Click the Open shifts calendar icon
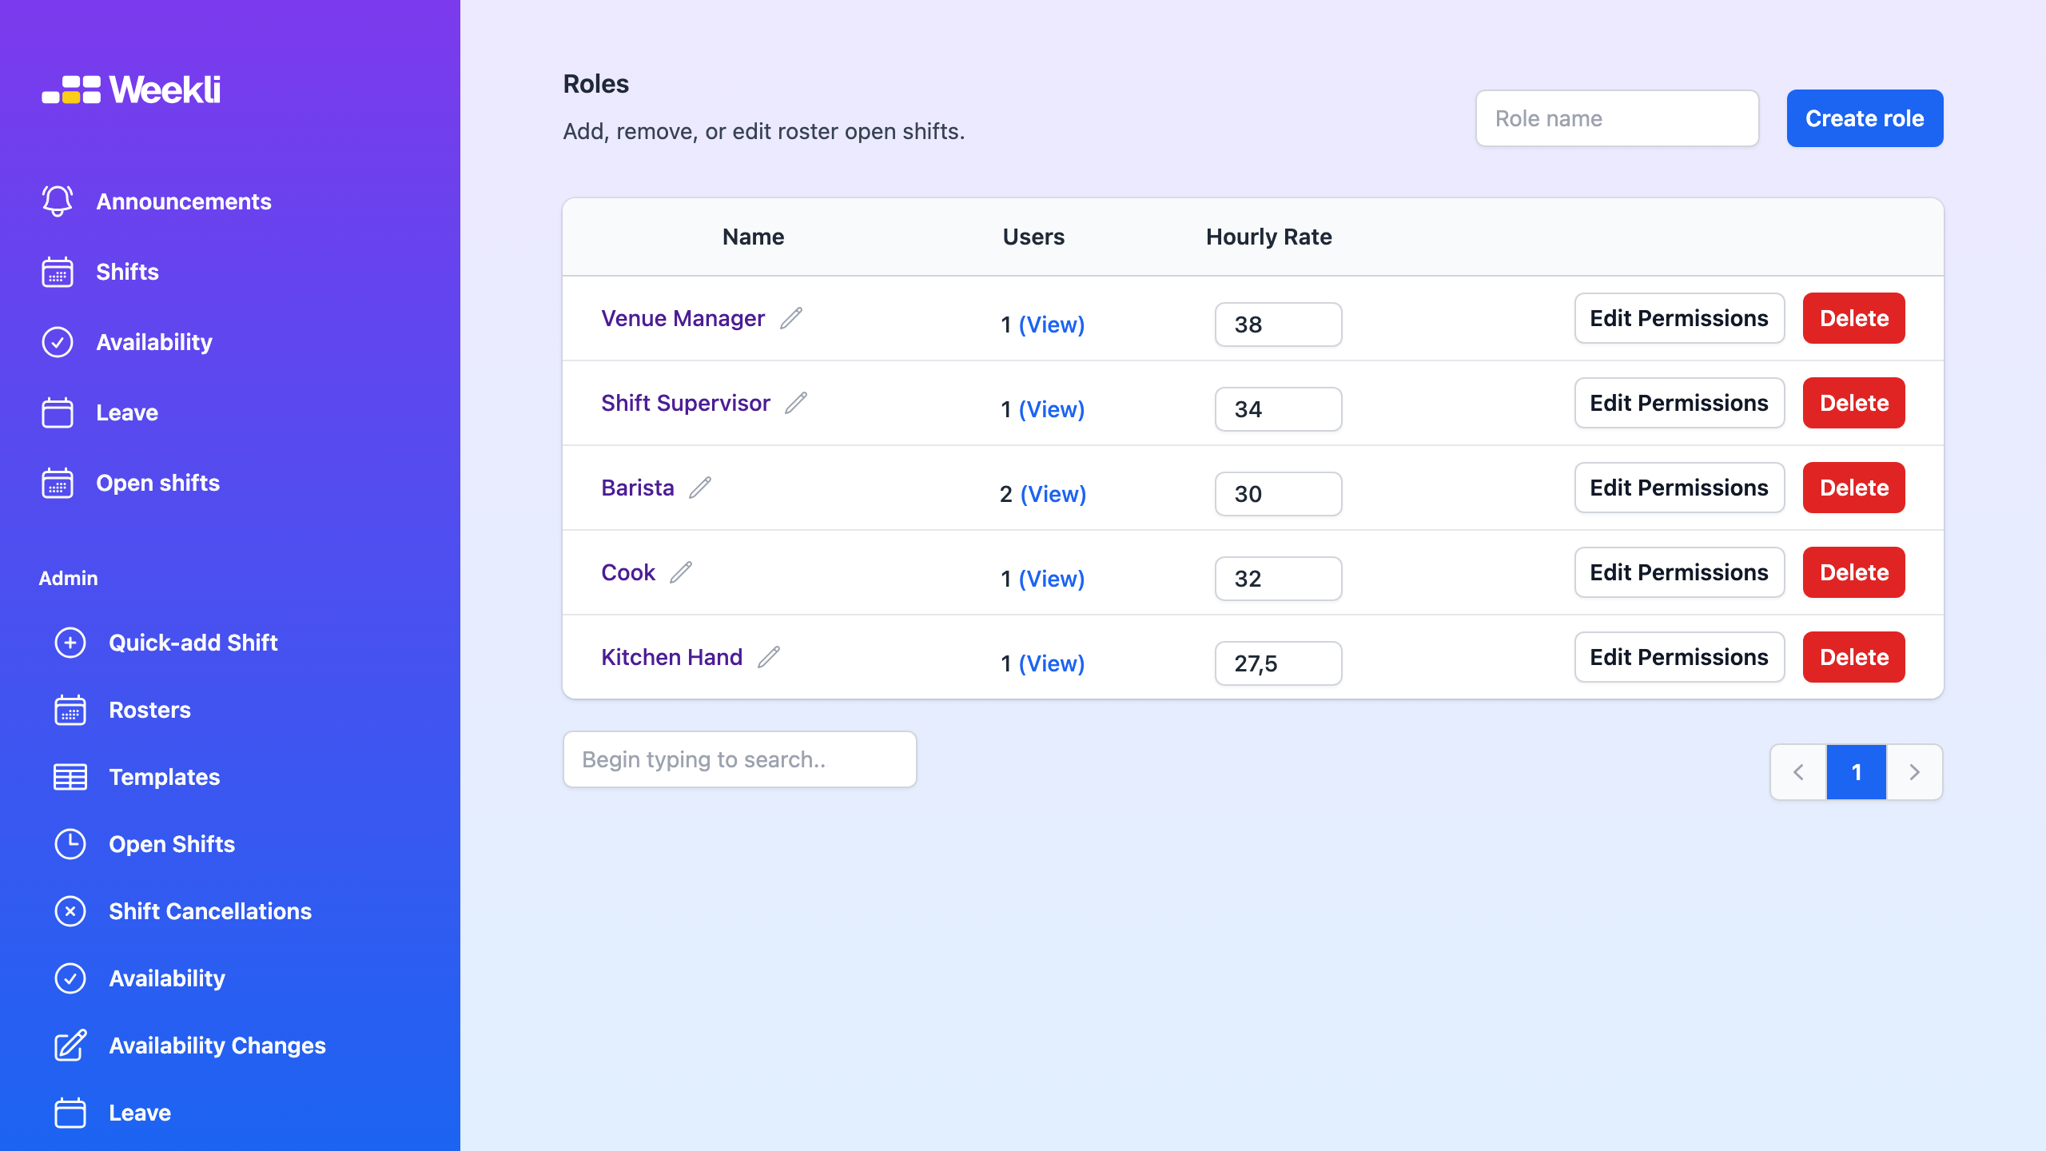Viewport: 2046px width, 1151px height. click(58, 483)
